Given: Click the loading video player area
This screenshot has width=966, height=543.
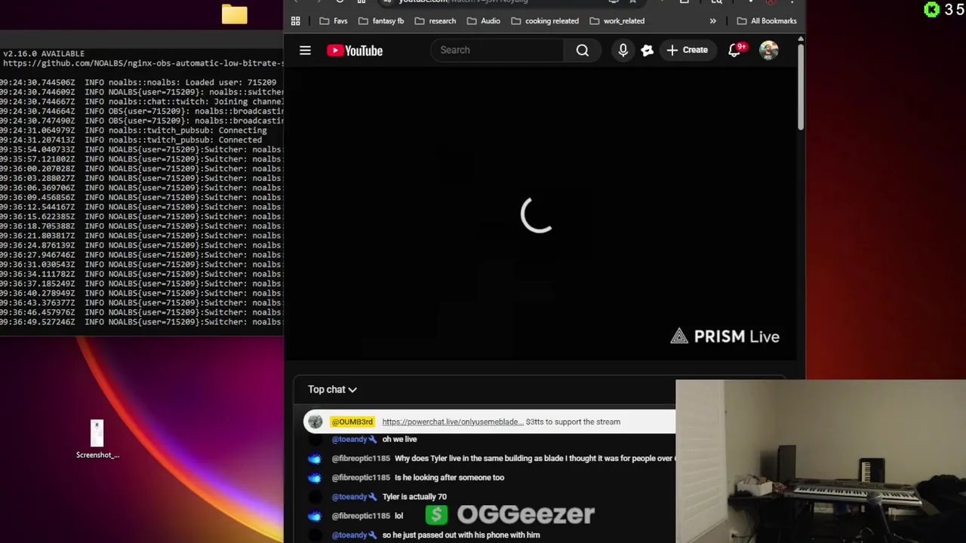Looking at the screenshot, I should click(x=540, y=215).
